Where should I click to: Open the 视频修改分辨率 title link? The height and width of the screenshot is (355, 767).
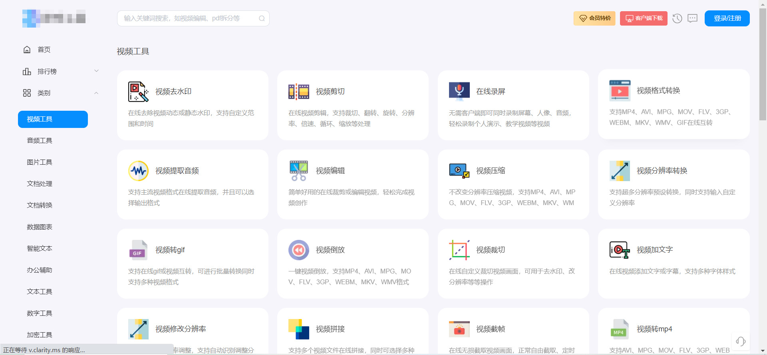(x=181, y=329)
